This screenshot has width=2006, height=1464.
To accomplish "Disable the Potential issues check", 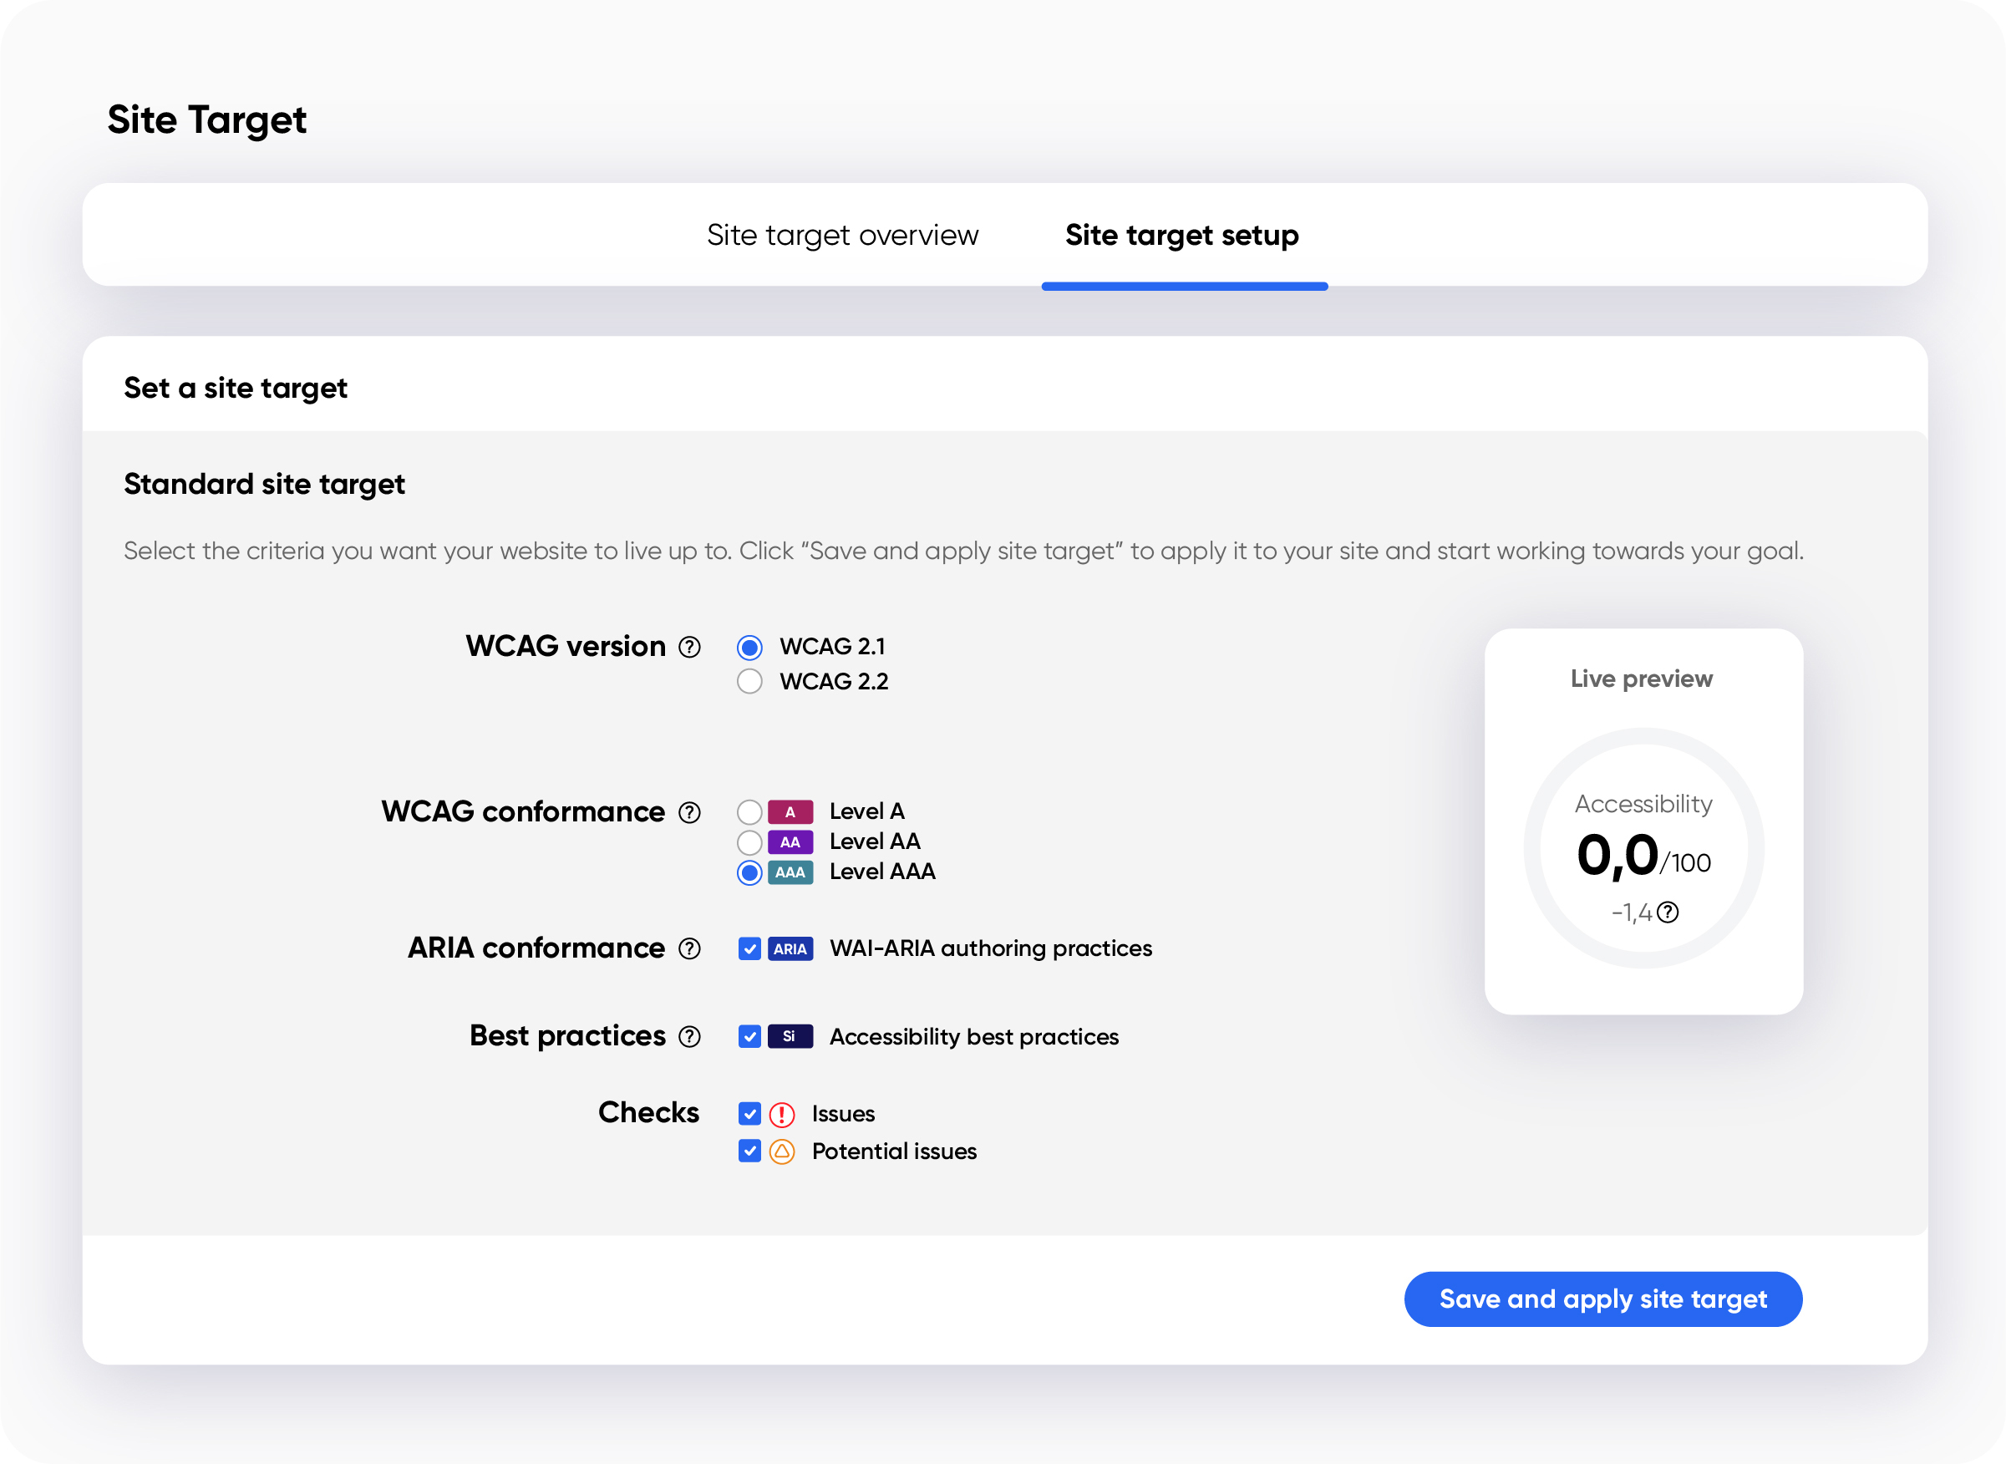I will pyautogui.click(x=749, y=1151).
